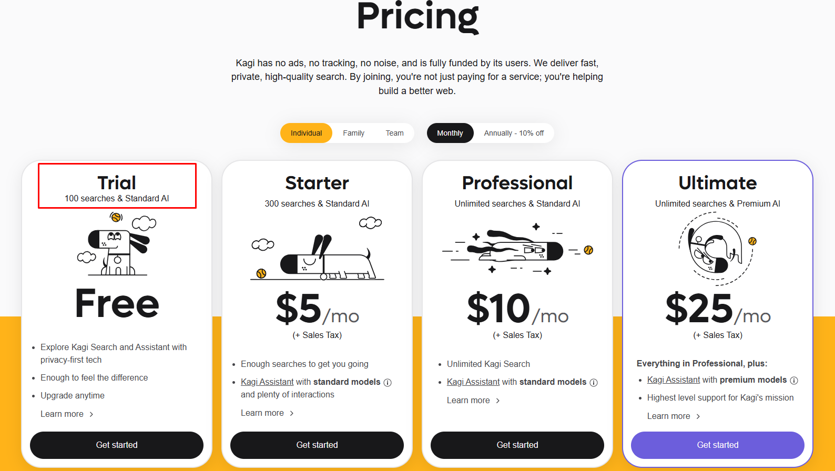The width and height of the screenshot is (835, 471).
Task: Switch to the Family plans tab
Action: click(353, 134)
